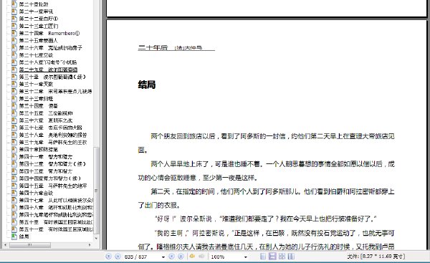Select continuous page layout icon
The image size is (430, 263).
272,257
